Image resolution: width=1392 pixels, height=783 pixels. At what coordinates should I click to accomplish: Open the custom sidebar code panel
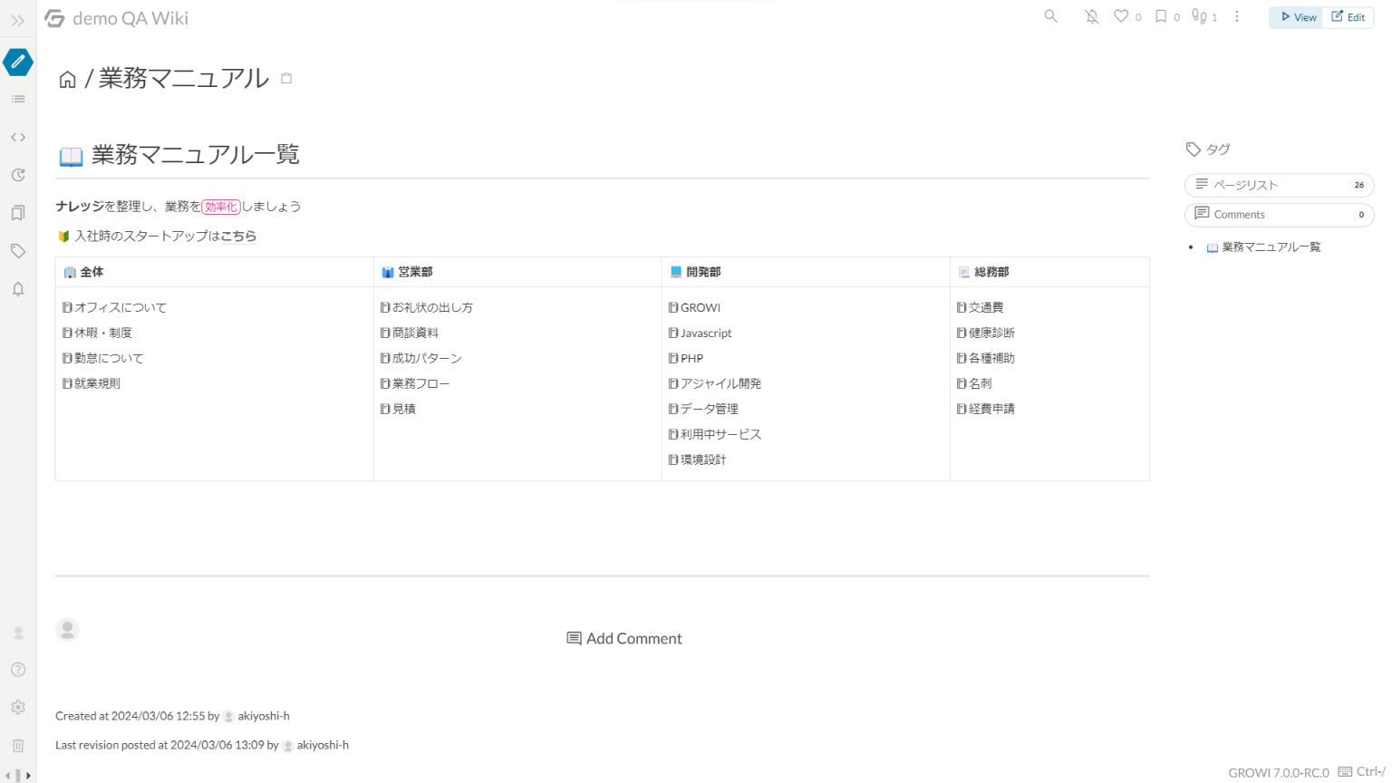pos(17,137)
